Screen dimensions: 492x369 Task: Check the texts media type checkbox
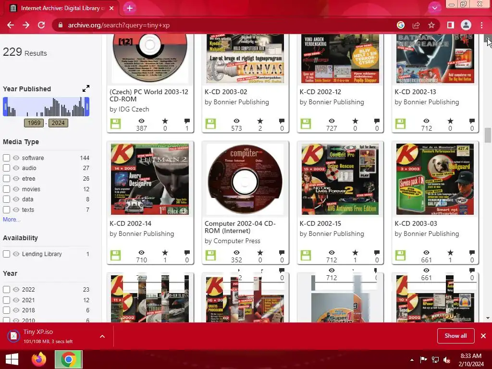(6, 209)
